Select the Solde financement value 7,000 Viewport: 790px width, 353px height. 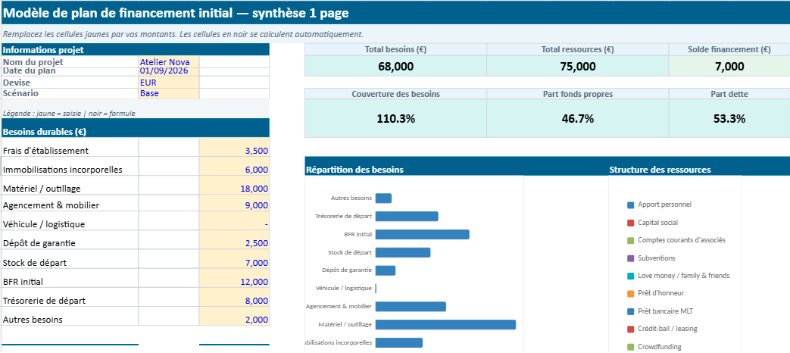pos(729,67)
